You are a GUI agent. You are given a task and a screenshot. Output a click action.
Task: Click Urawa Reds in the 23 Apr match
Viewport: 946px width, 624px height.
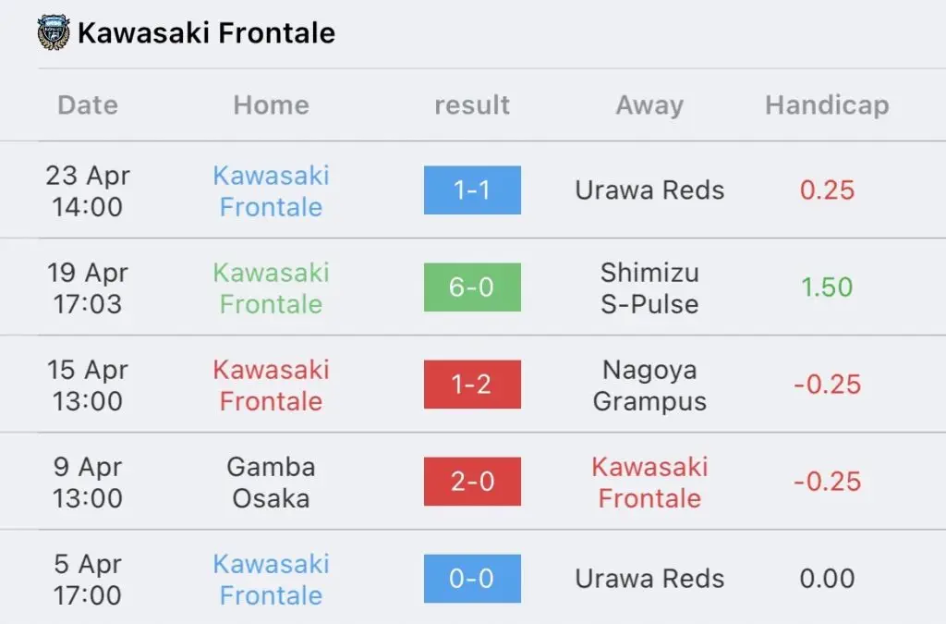649,190
